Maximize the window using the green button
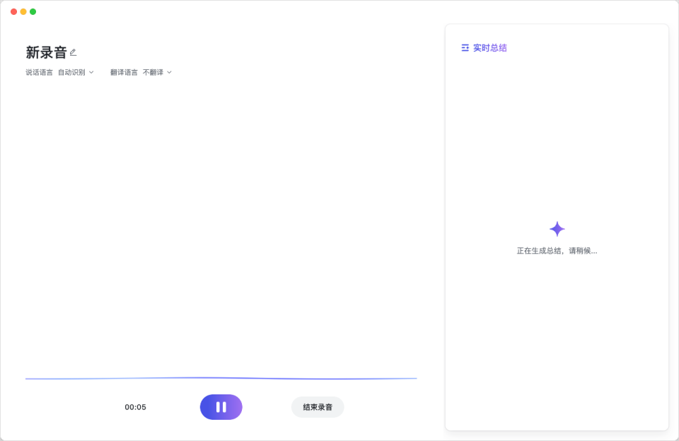Viewport: 679px width, 441px height. (x=33, y=11)
